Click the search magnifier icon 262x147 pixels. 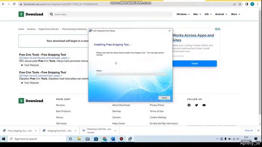pyautogui.click(x=51, y=14)
